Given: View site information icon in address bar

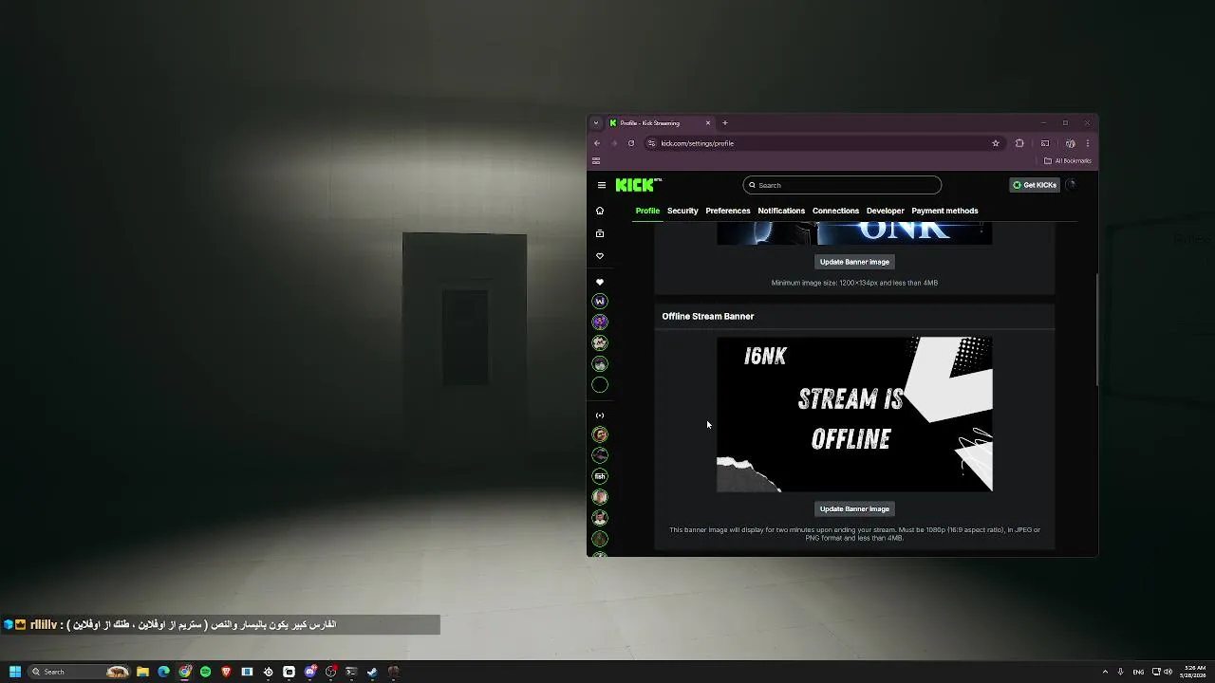Looking at the screenshot, I should point(651,143).
